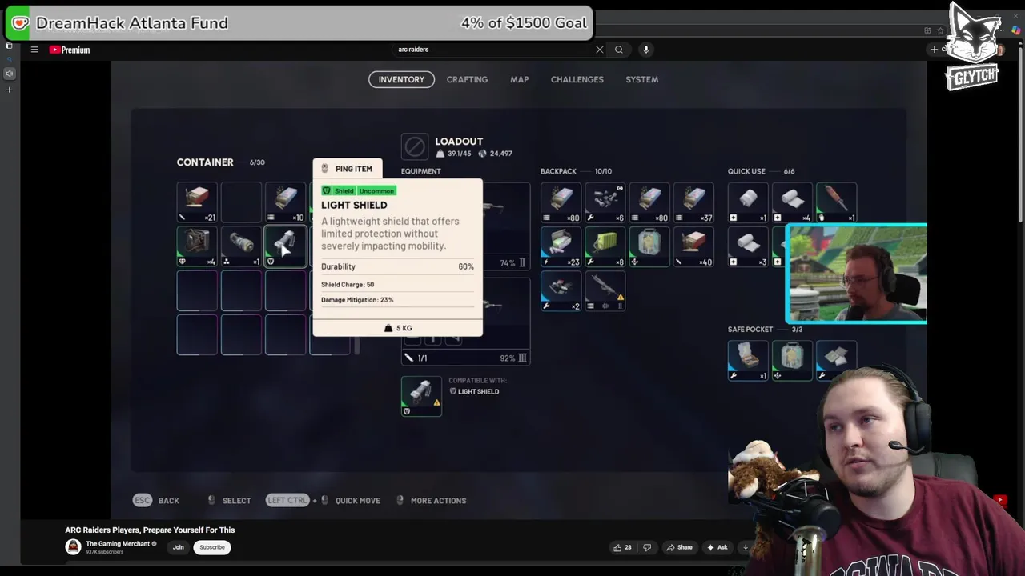Click 'Shield Charge: 50' stat
This screenshot has width=1025, height=576.
(x=348, y=284)
